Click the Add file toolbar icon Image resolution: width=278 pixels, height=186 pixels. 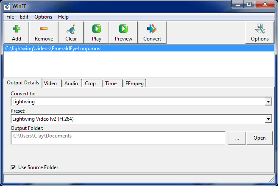[16, 33]
